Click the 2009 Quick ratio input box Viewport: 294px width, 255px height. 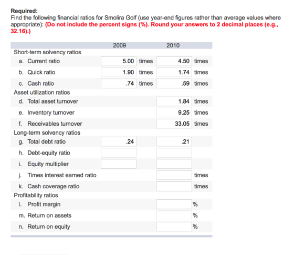click(119, 73)
